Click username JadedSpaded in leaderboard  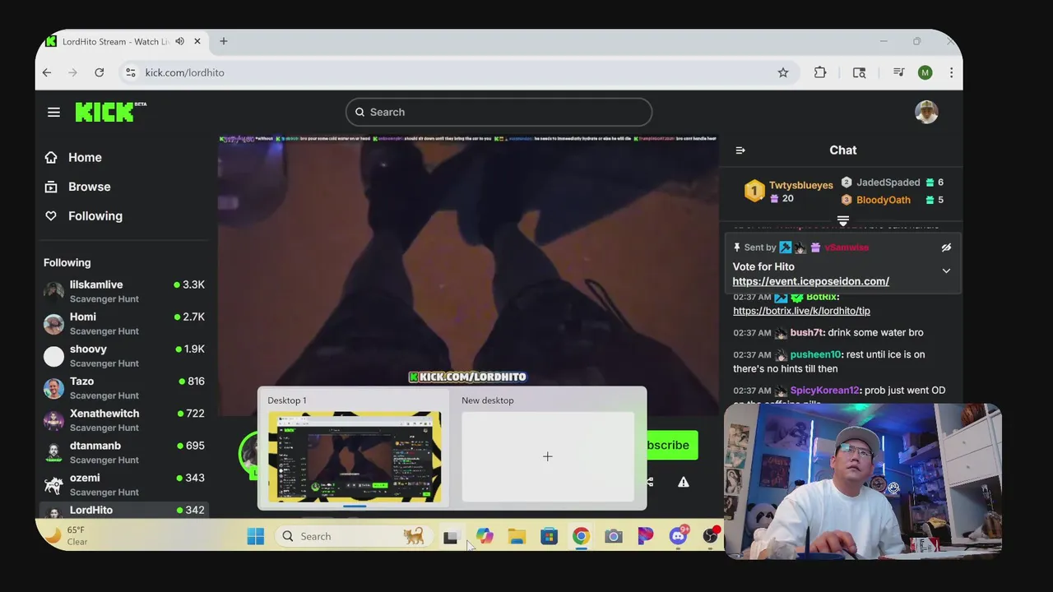(x=888, y=183)
